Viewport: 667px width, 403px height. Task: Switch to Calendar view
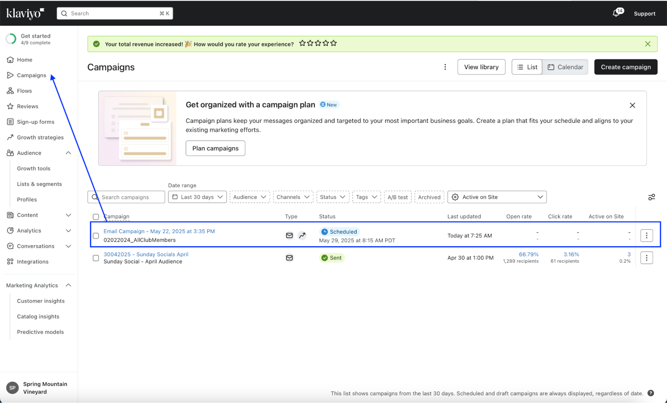point(565,67)
